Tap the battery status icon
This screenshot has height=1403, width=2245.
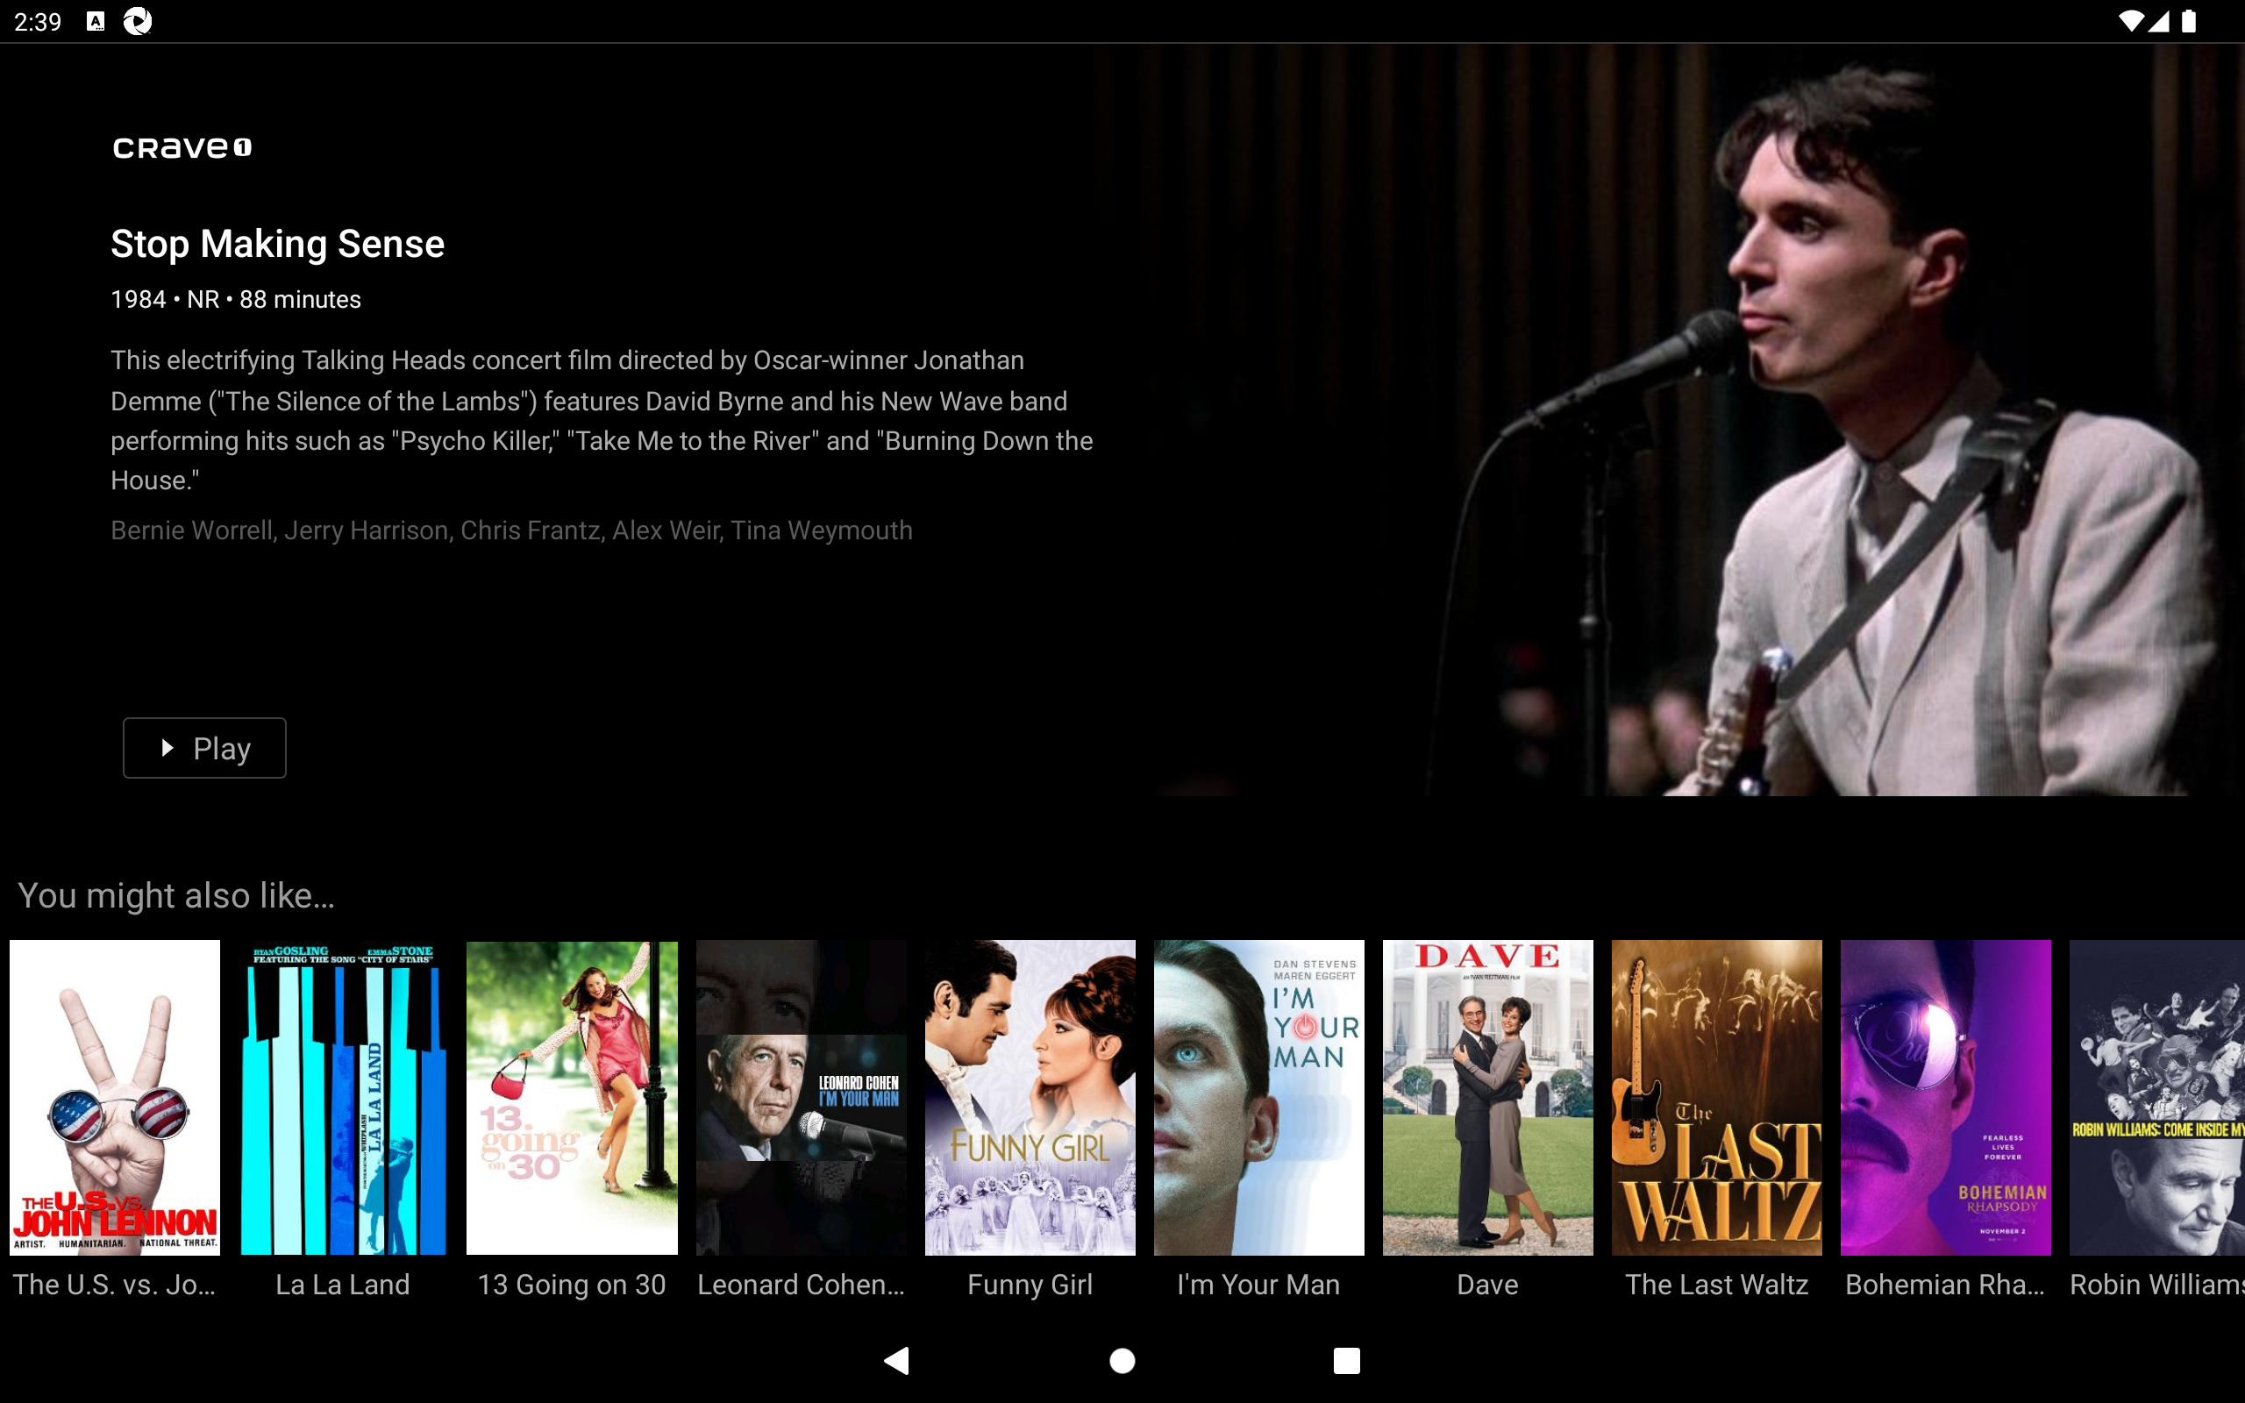[2190, 21]
